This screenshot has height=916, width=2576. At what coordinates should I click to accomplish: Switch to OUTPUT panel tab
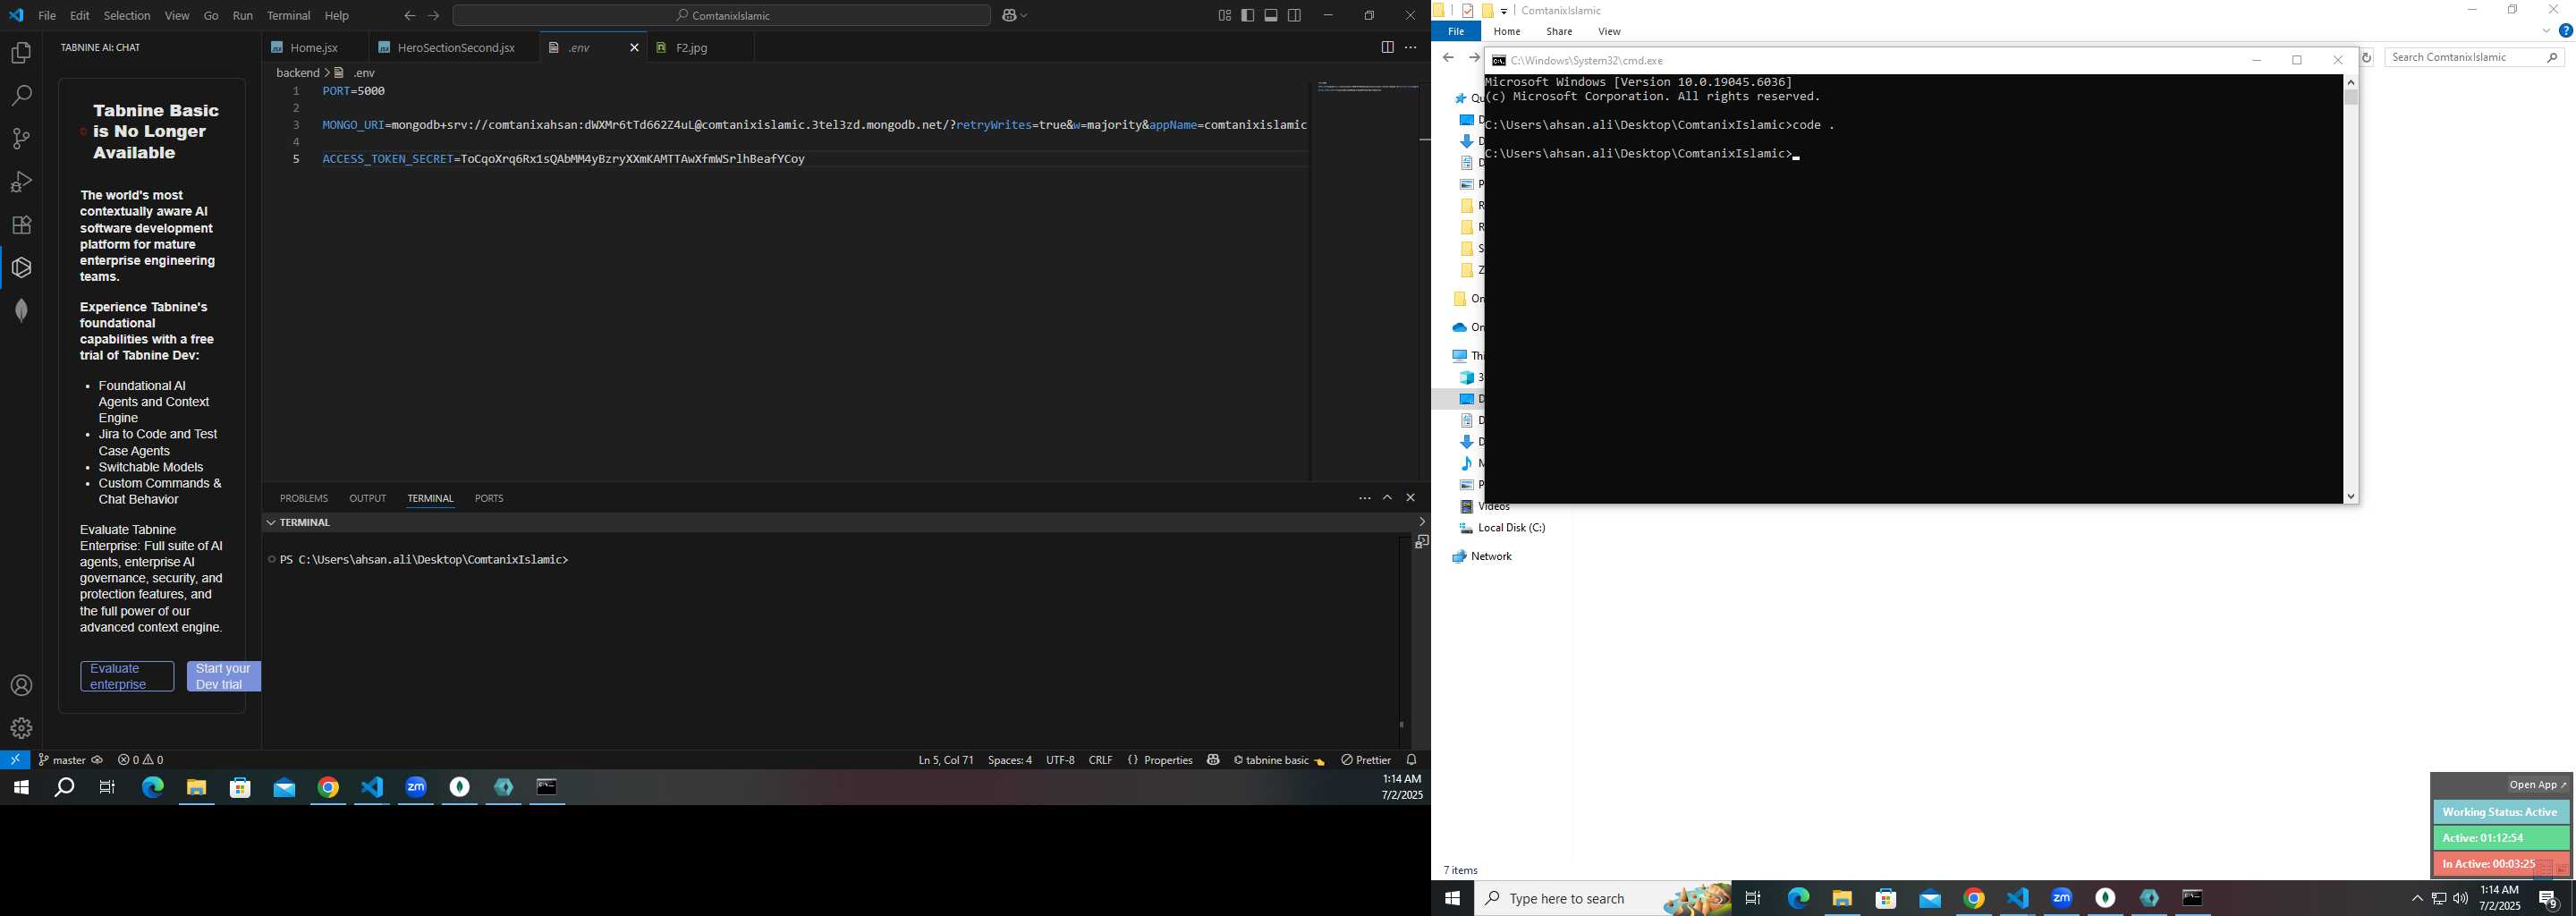(368, 498)
